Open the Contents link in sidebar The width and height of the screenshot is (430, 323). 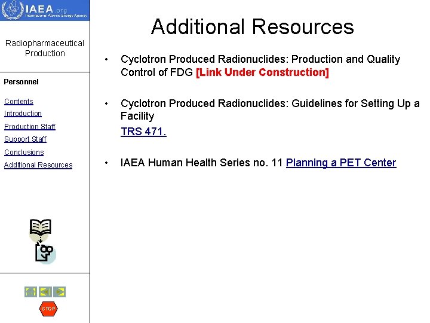(19, 101)
